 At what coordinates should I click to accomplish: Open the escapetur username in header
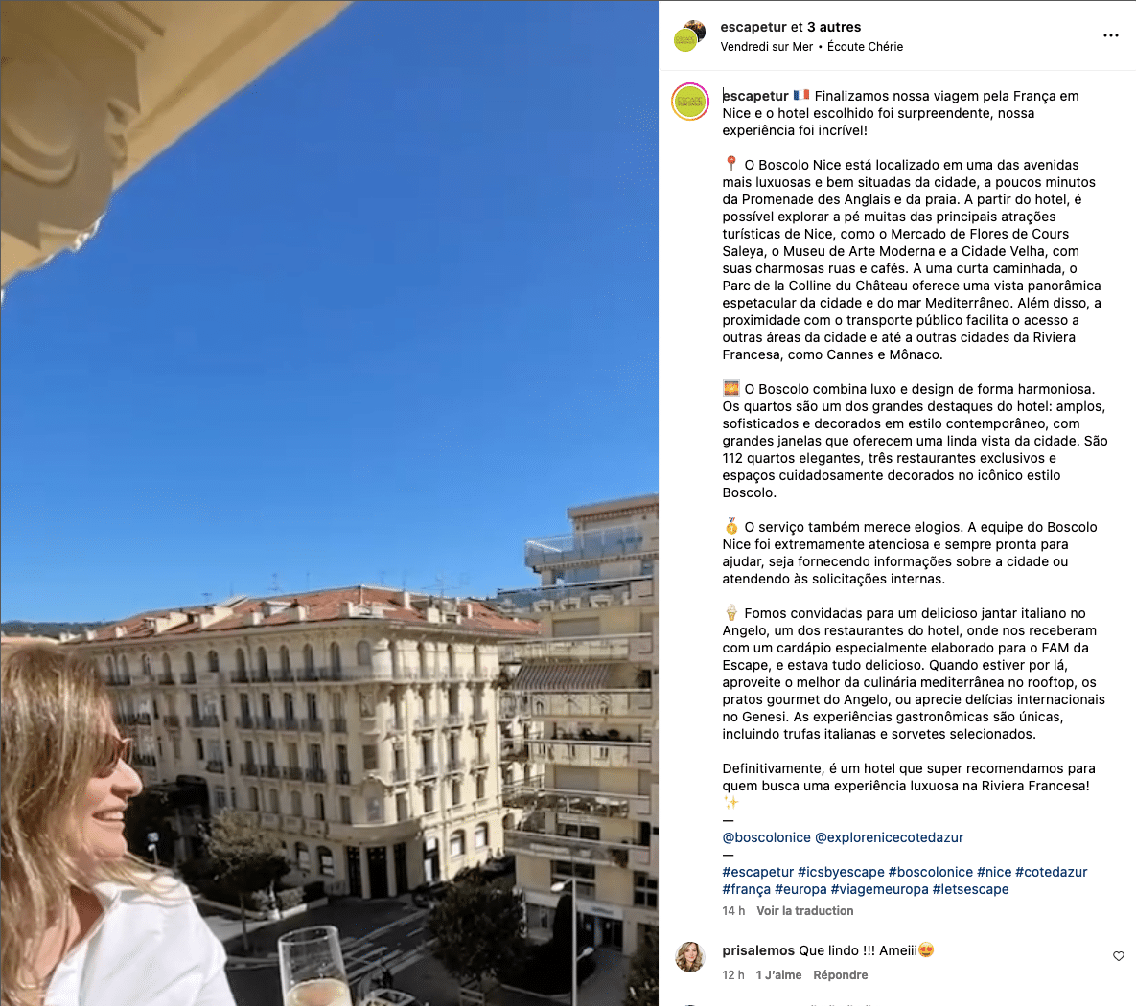coord(753,27)
